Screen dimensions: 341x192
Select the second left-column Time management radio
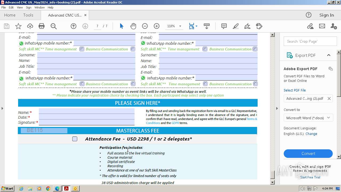point(82,84)
